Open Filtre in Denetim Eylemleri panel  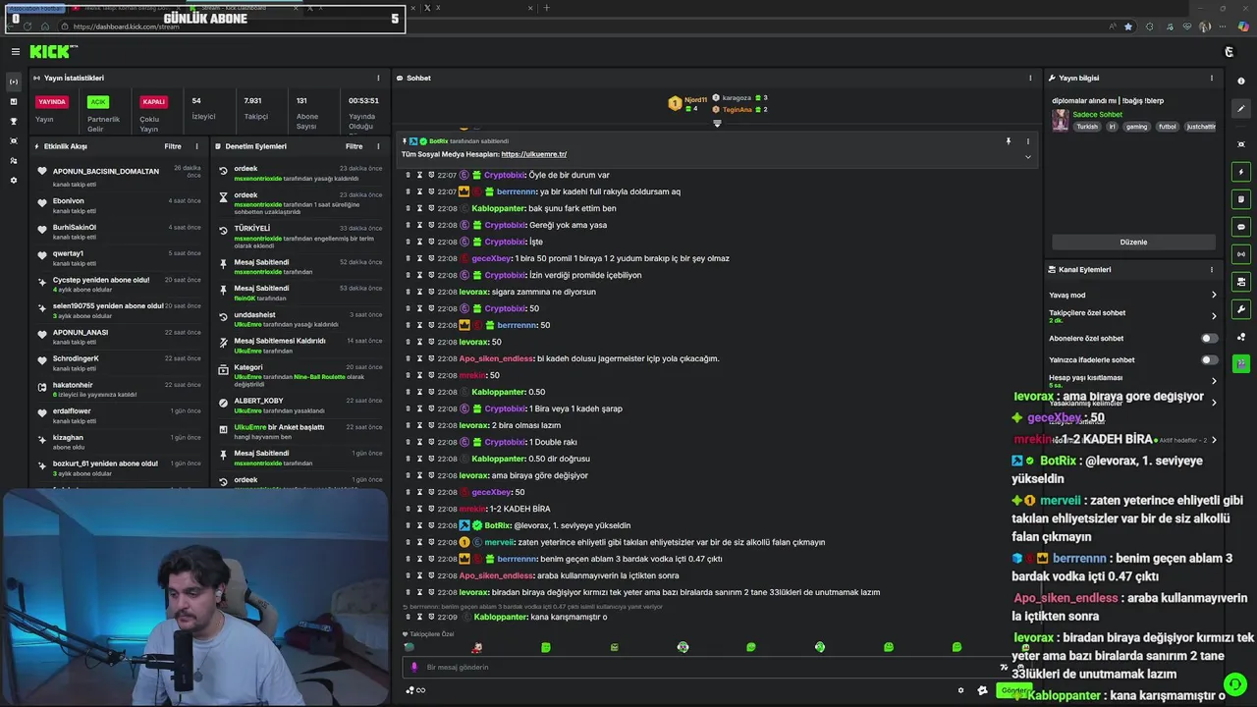point(355,146)
